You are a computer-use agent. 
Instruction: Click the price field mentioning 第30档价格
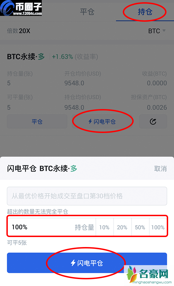click(x=87, y=196)
